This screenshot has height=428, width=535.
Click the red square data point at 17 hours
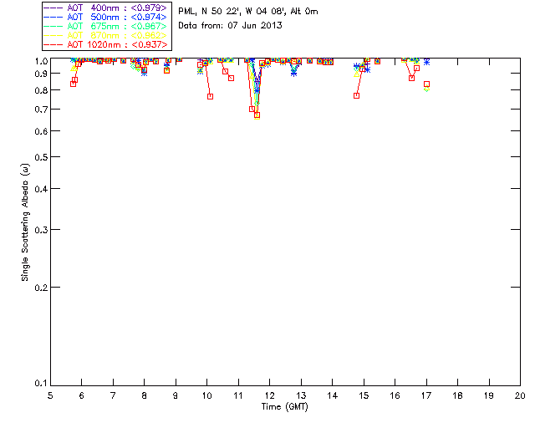(x=426, y=84)
